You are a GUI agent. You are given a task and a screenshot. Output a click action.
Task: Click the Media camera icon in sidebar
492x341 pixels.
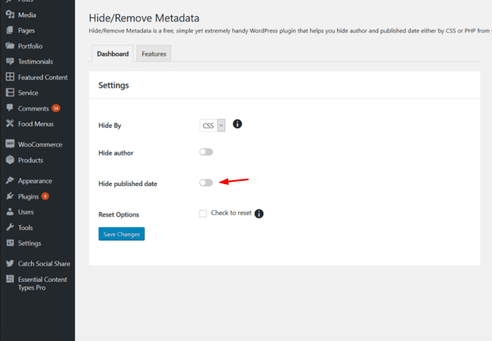pyautogui.click(x=10, y=15)
